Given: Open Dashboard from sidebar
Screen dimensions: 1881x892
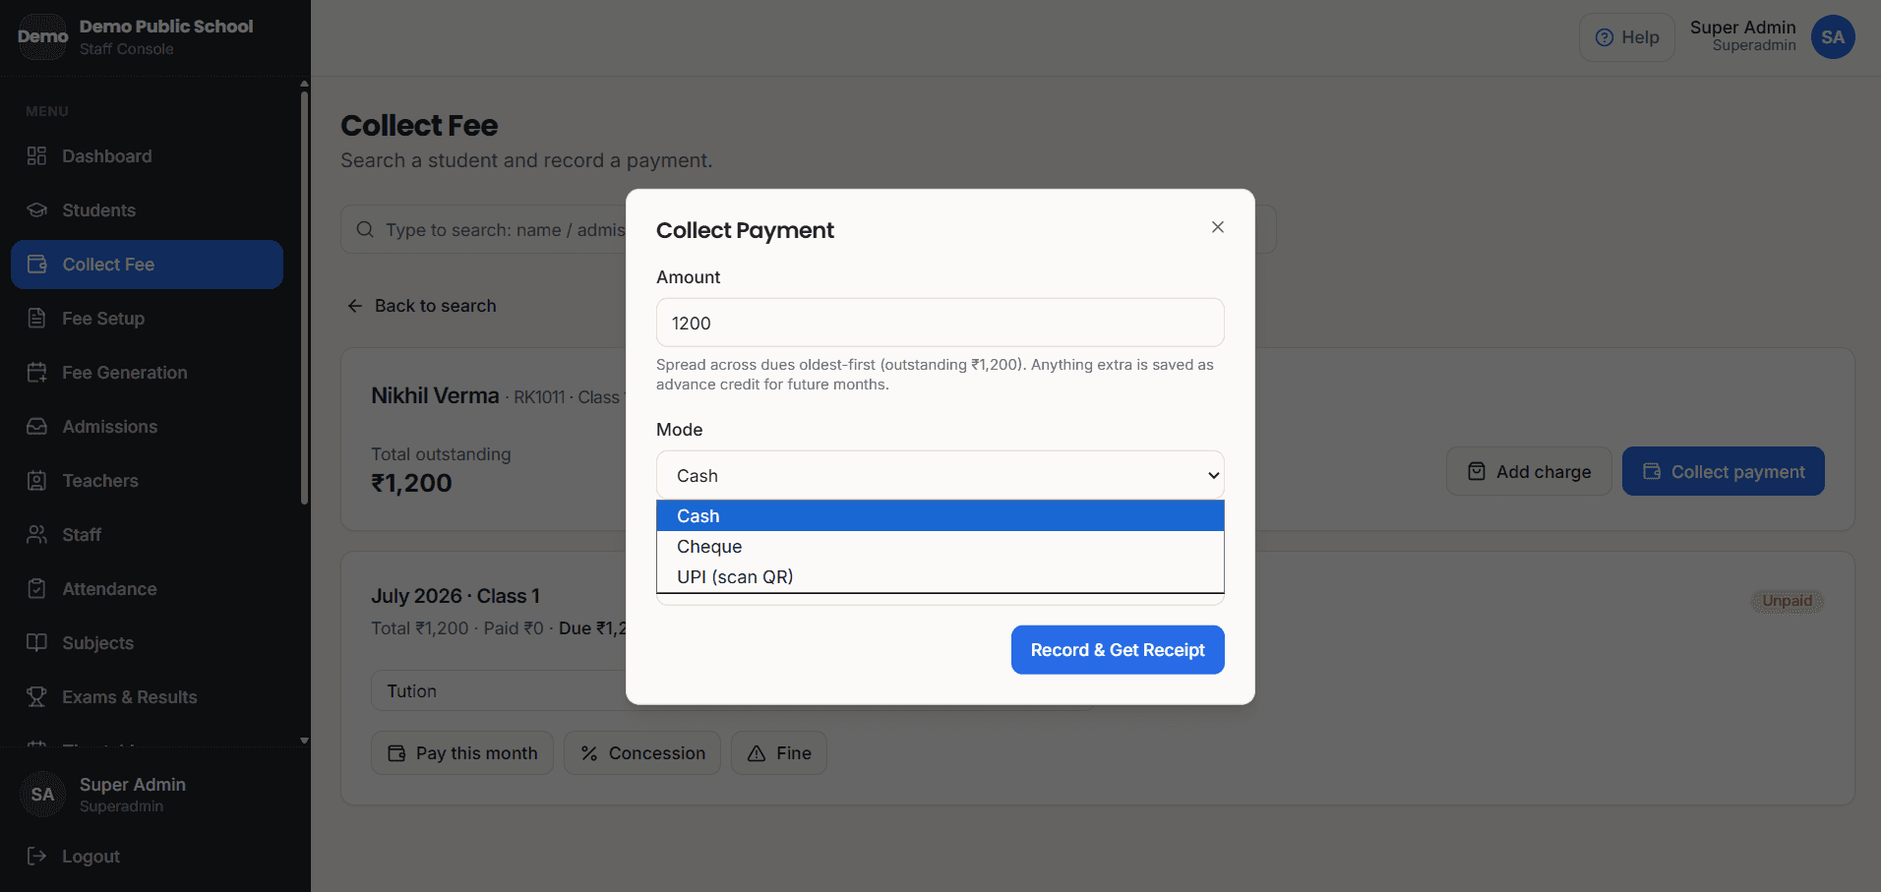Looking at the screenshot, I should (147, 156).
